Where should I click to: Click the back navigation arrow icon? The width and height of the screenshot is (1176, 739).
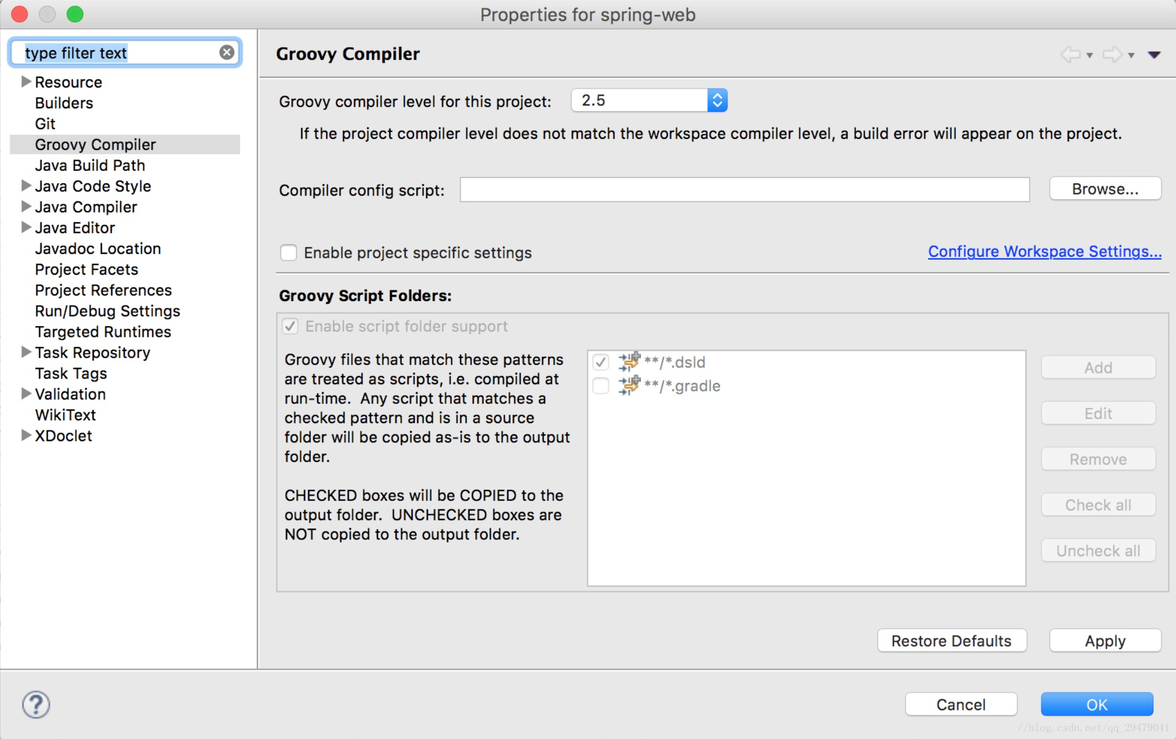click(x=1070, y=55)
